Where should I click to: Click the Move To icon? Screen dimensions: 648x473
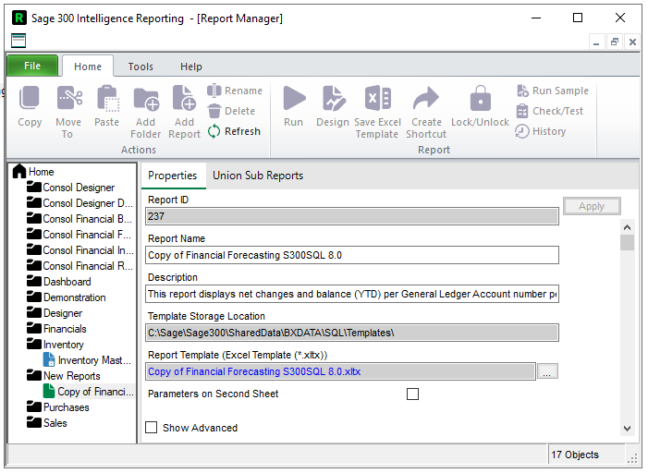[69, 98]
